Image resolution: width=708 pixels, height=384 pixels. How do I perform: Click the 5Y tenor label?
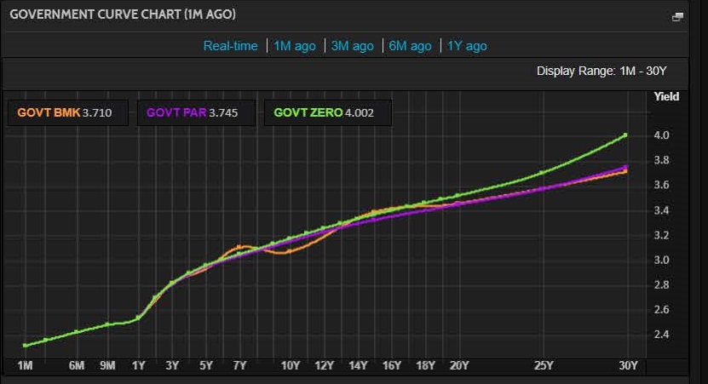(206, 365)
